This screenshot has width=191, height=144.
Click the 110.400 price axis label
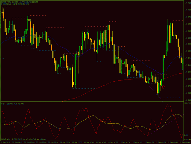point(188,10)
